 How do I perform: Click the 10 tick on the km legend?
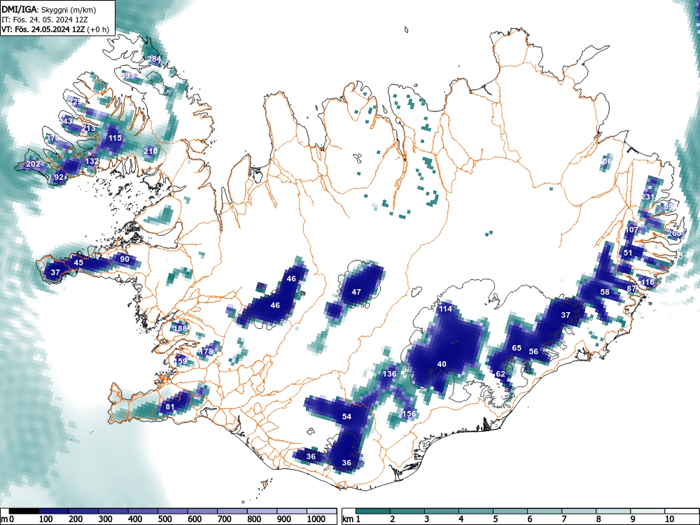point(668,519)
